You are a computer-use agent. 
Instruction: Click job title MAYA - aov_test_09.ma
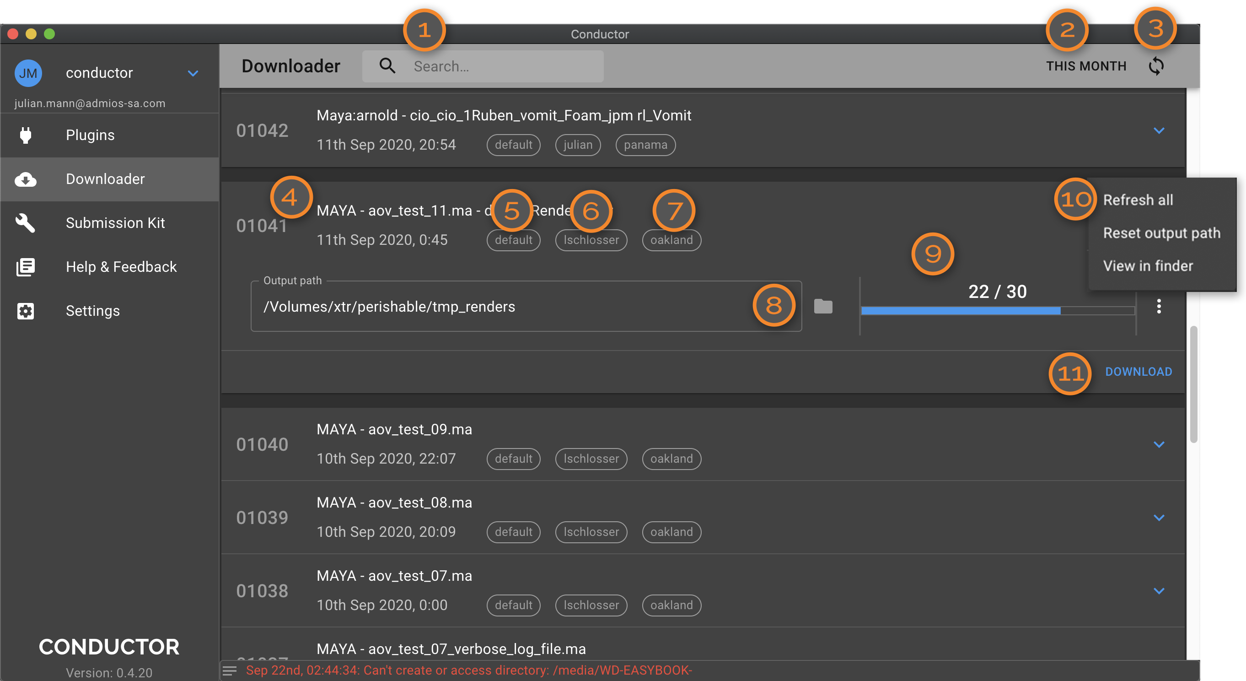click(394, 429)
